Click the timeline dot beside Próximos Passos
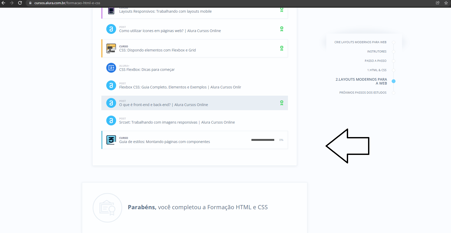The width and height of the screenshot is (451, 233). coord(393,93)
